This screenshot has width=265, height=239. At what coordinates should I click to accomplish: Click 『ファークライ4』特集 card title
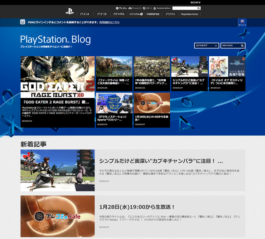[113, 82]
